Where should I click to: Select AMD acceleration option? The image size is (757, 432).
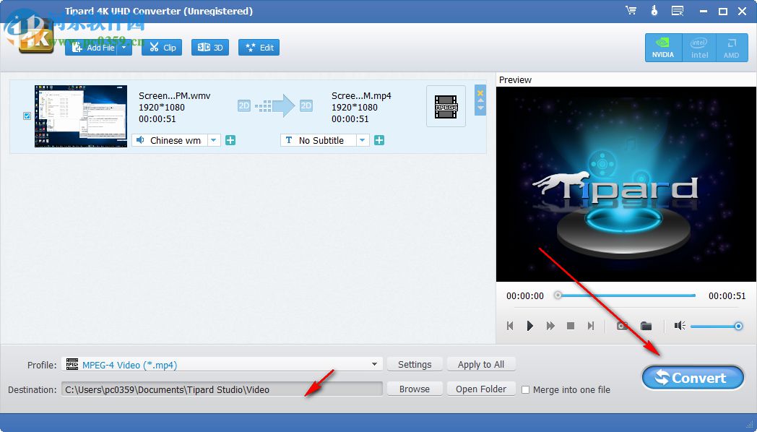732,47
